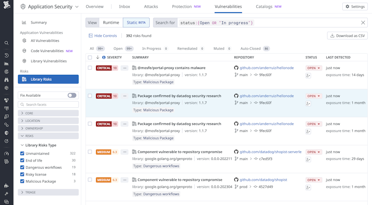Click assign-user icon on first vulnerability row

pos(308,75)
